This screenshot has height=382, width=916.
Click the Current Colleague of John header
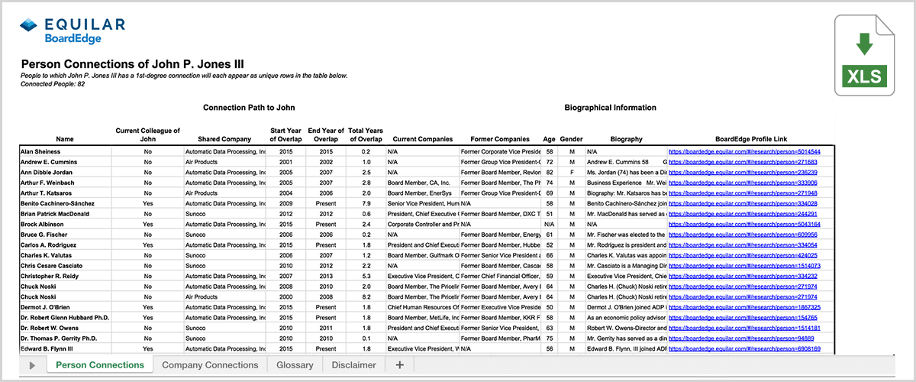point(148,135)
